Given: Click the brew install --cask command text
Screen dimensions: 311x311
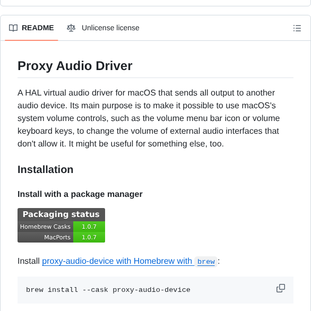Looking at the screenshot, I should tap(108, 290).
